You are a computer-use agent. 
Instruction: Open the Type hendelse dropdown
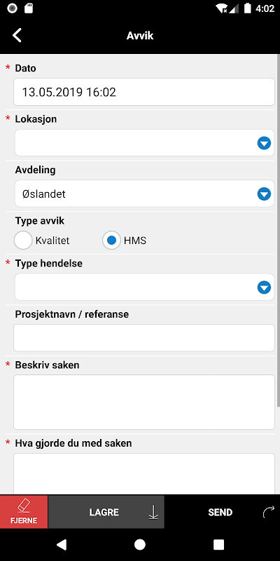(144, 287)
